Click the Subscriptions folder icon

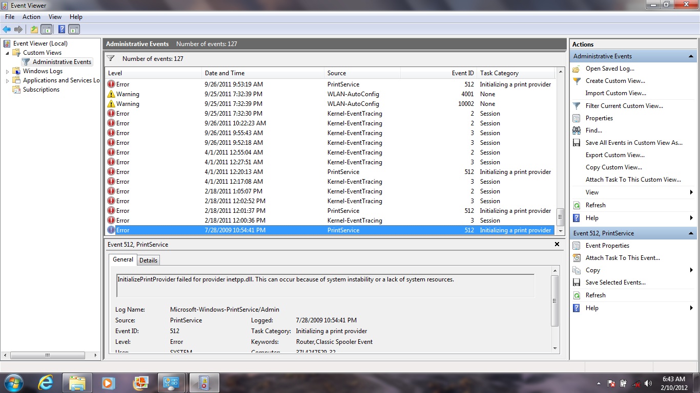pyautogui.click(x=16, y=90)
